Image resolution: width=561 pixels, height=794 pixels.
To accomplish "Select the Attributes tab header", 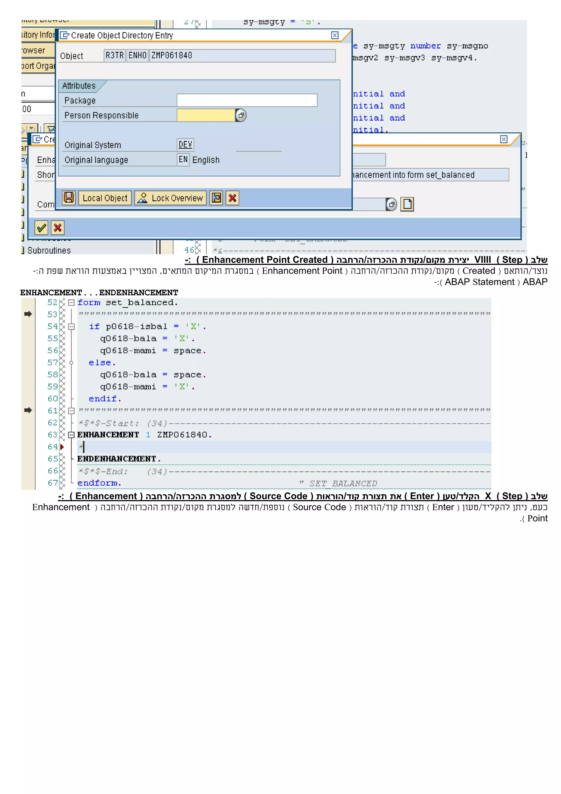I will click(x=79, y=86).
